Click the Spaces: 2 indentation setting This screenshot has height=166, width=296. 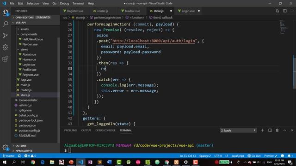(x=205, y=156)
